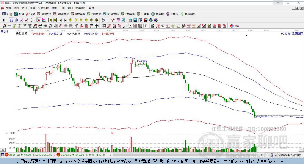Click the red pencil drawing tool icon
The image size is (304, 164).
click(x=4, y=26)
